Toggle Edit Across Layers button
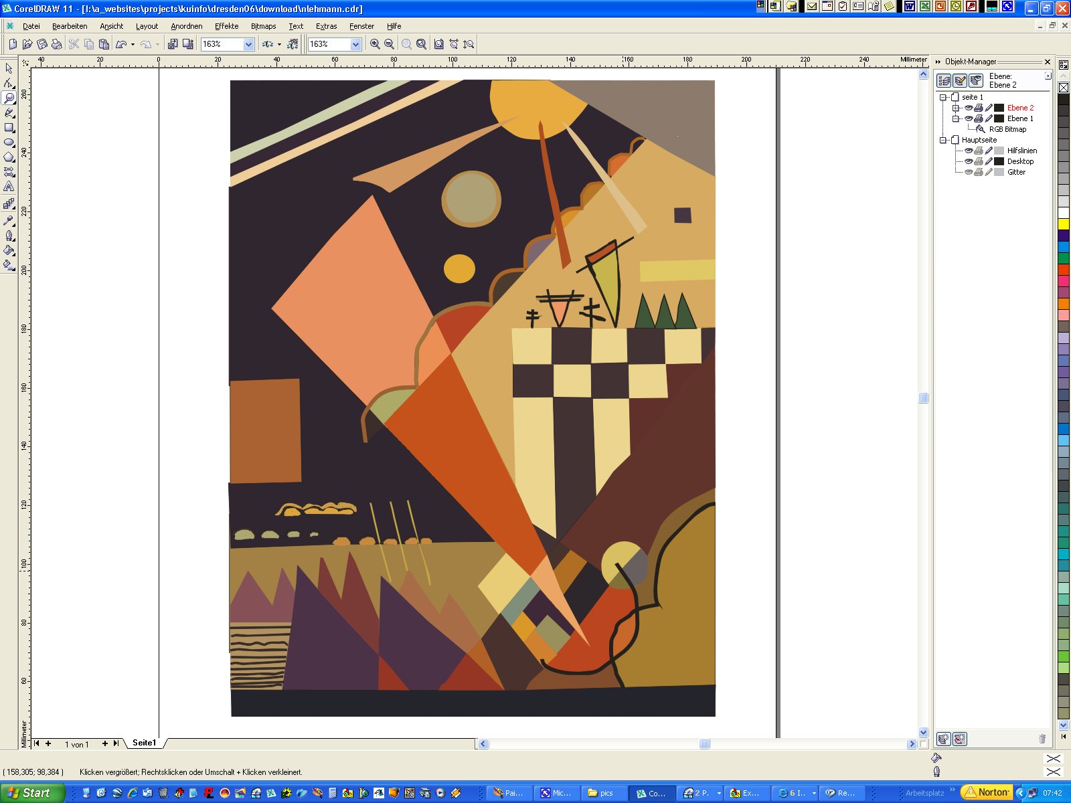Viewport: 1071px width, 803px height. (961, 81)
